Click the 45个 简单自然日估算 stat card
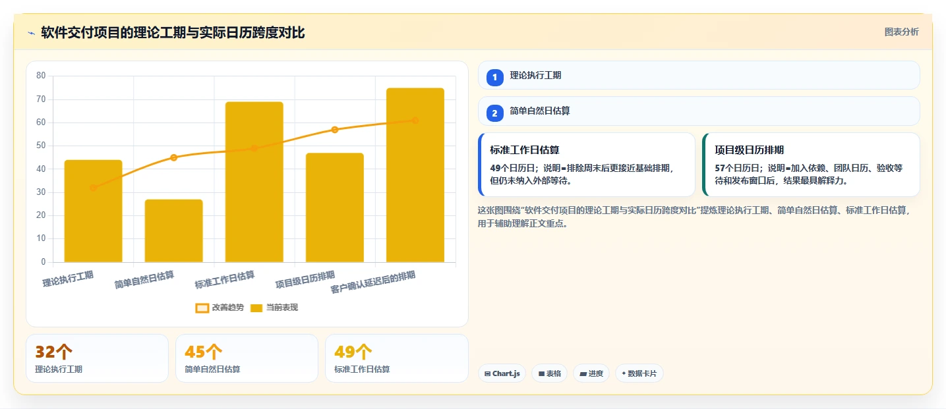The width and height of the screenshot is (946, 409). coord(247,358)
